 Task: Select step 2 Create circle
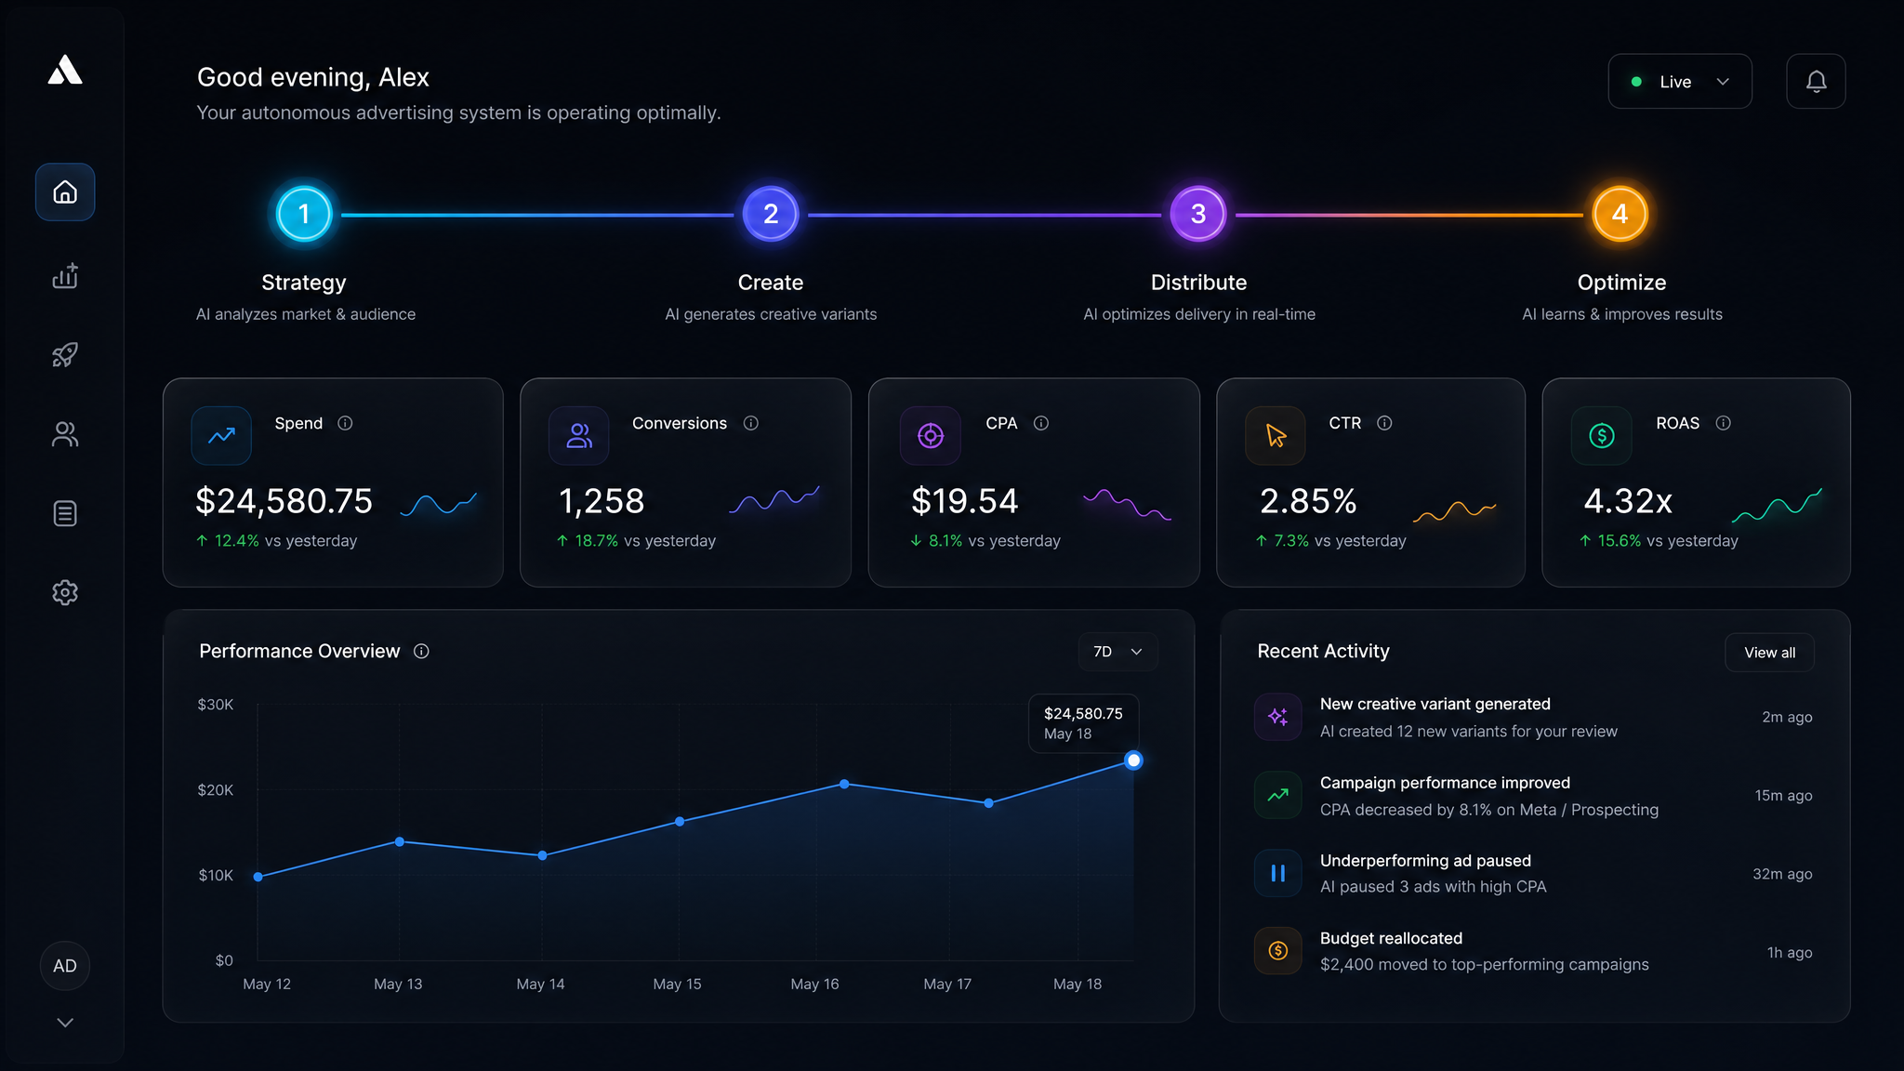click(771, 214)
